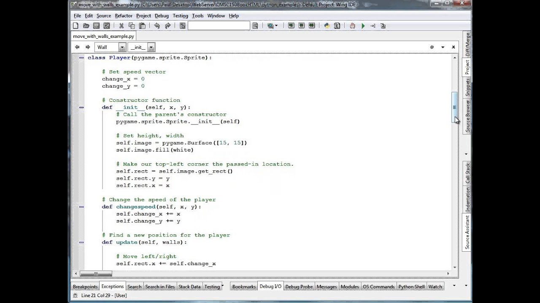Open the right tab group overflow arrow after Watch

click(x=454, y=285)
